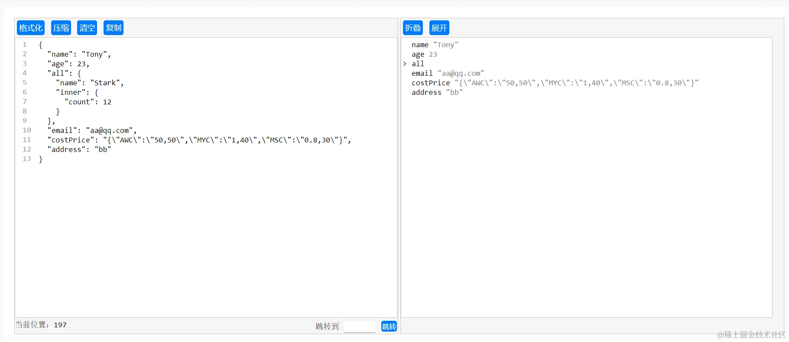Click the 压缩 (Compress) button
The image size is (789, 342).
(x=61, y=28)
